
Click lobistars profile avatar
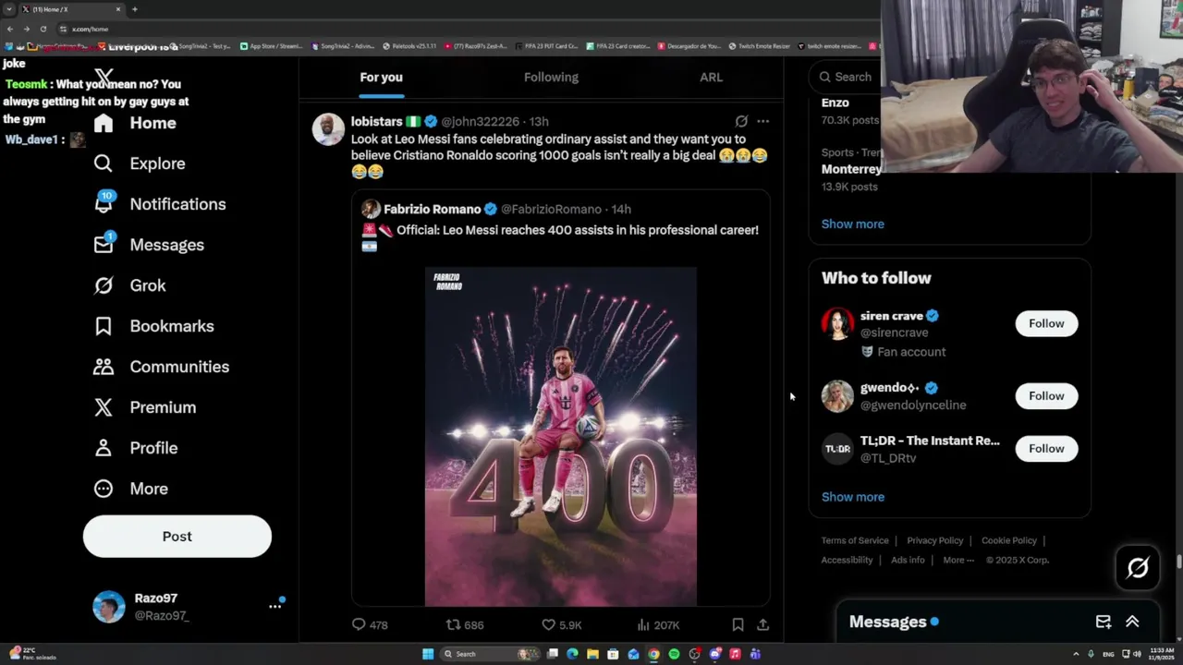[x=328, y=129]
